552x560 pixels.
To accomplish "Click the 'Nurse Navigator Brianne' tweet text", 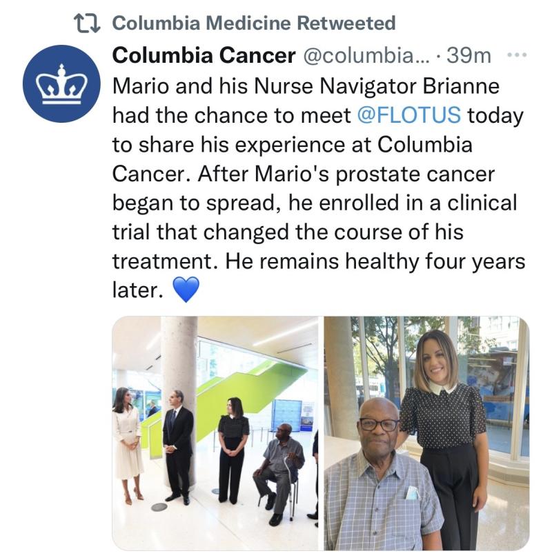I will click(377, 86).
